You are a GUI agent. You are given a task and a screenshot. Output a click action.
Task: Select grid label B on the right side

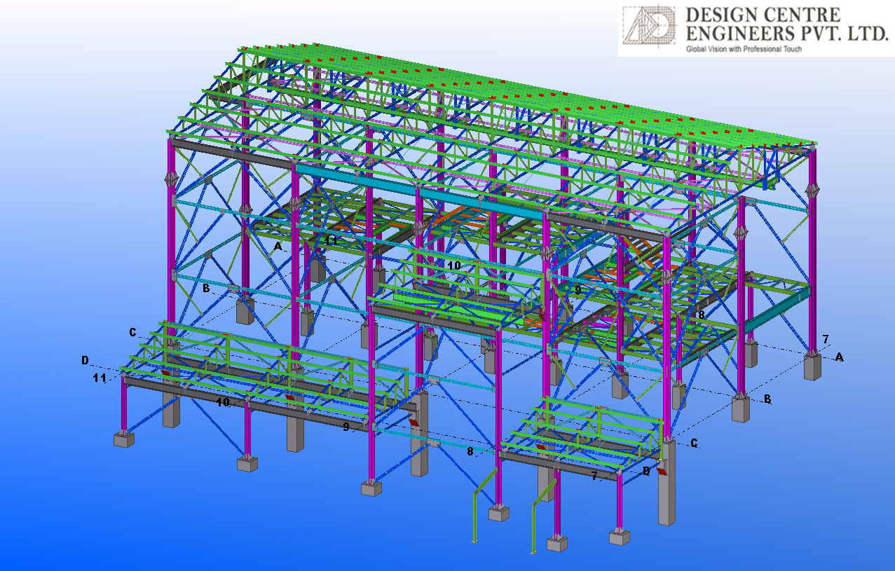(x=767, y=399)
